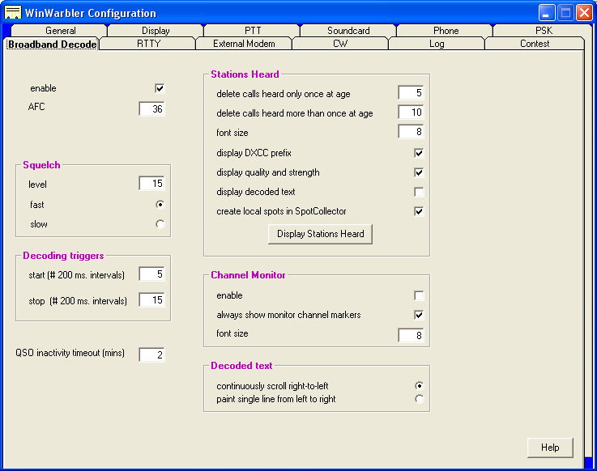Click the Channel Monitor font size field

click(411, 335)
